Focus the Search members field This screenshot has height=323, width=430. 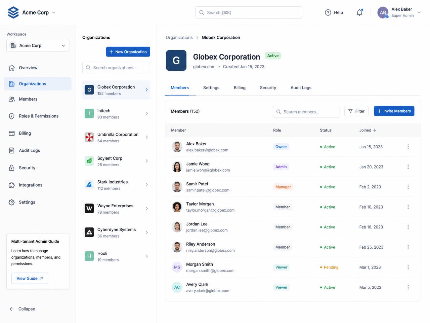point(306,112)
